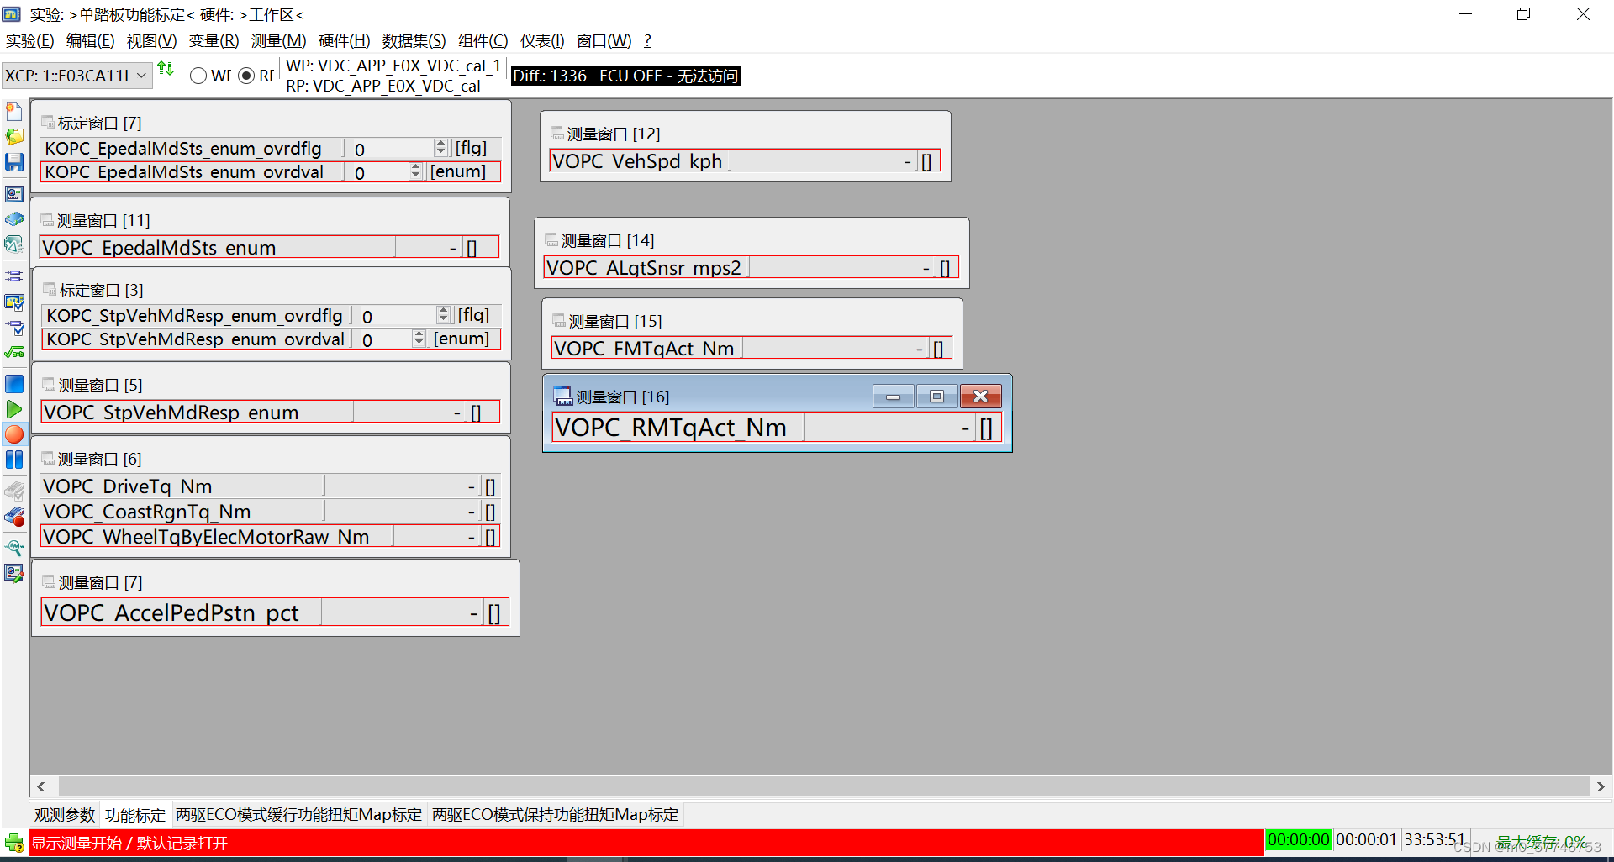
Task: Click the spinner of KOPC_StpVehMdResp_enum_ovrdval
Action: (419, 339)
